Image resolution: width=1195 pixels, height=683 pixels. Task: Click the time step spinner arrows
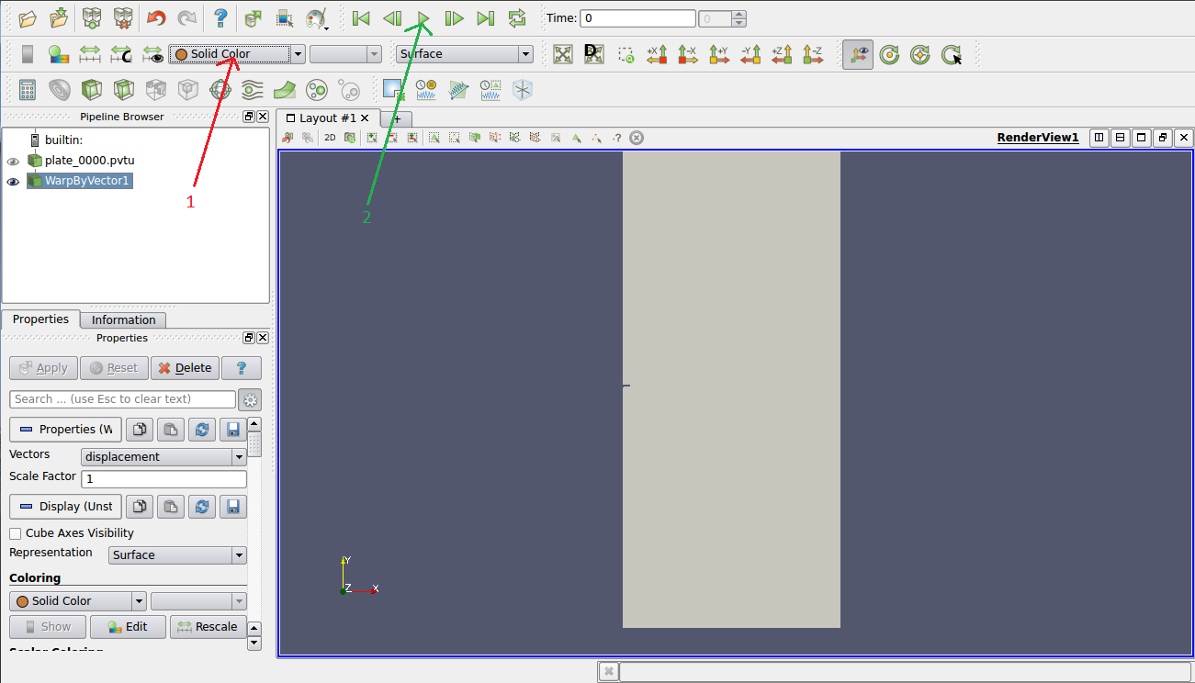tap(738, 18)
